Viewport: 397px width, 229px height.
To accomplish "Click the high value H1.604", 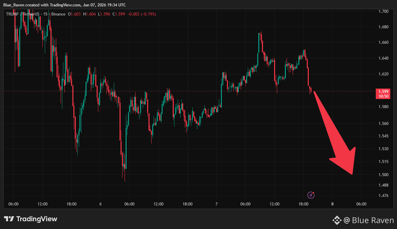I will tap(89, 14).
